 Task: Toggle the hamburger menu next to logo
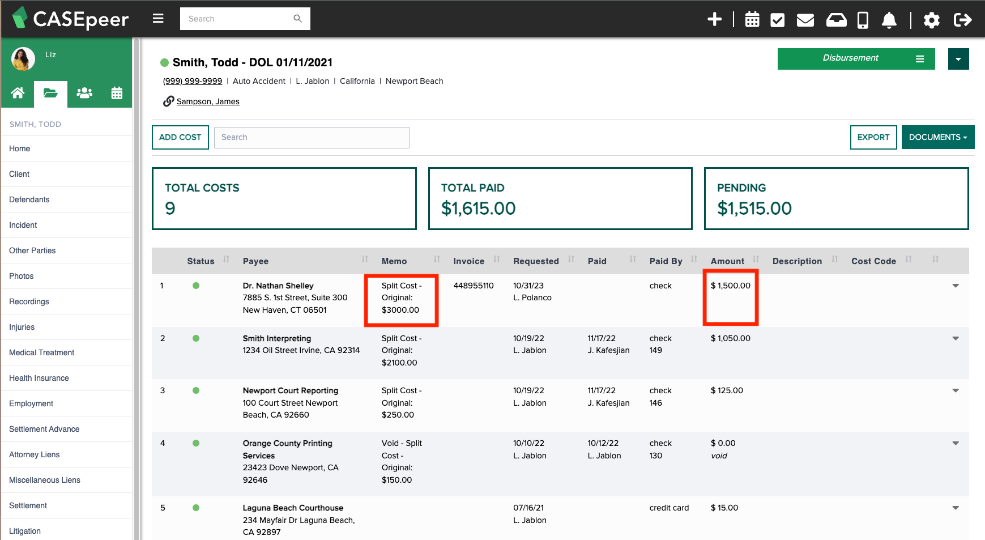pyautogui.click(x=158, y=19)
